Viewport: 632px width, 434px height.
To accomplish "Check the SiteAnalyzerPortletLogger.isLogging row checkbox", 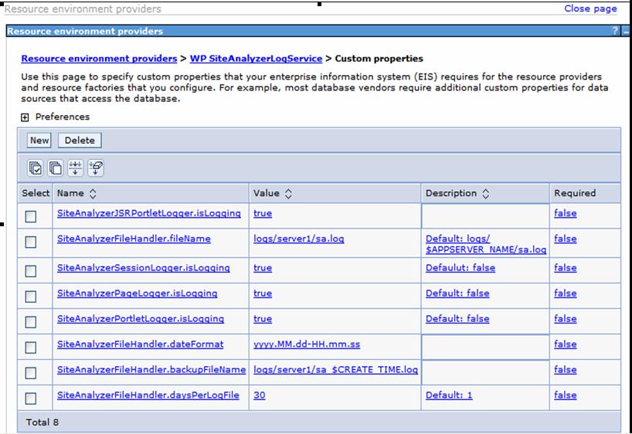I will 31,321.
